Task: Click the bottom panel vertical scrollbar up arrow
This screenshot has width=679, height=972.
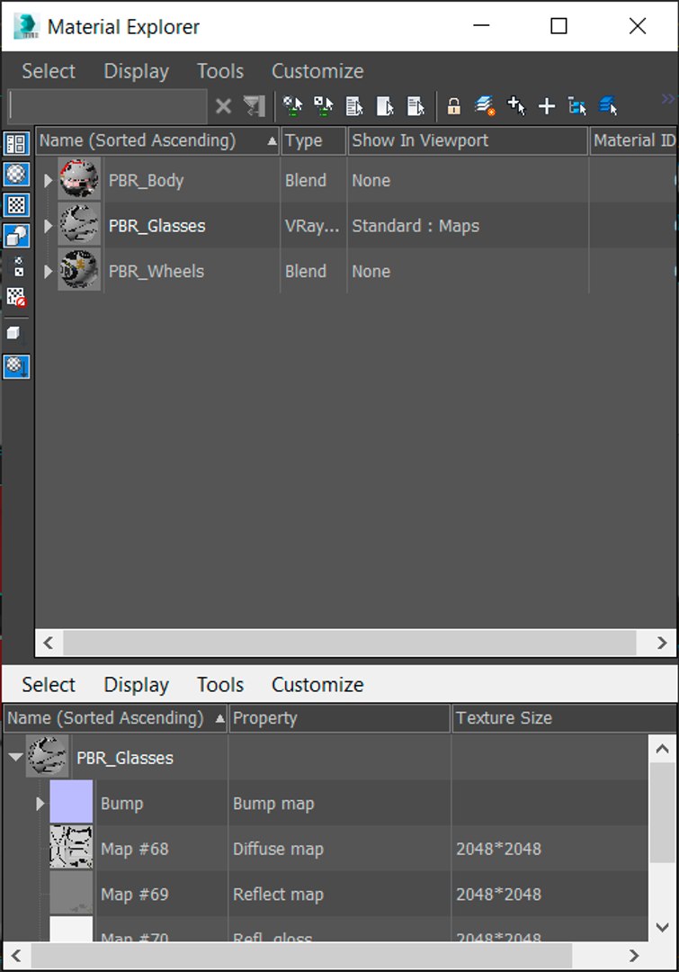Action: 662,748
